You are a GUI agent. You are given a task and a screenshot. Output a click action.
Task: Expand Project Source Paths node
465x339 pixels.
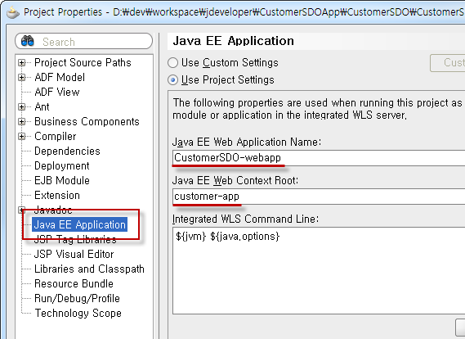click(x=21, y=63)
